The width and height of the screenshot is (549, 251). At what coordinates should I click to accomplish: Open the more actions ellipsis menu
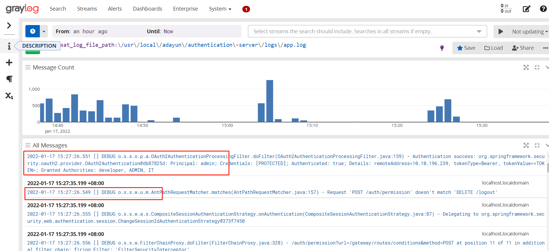coord(545,48)
